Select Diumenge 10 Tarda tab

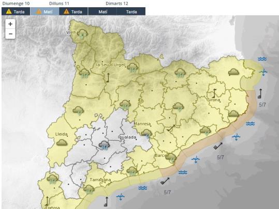[x=16, y=12]
